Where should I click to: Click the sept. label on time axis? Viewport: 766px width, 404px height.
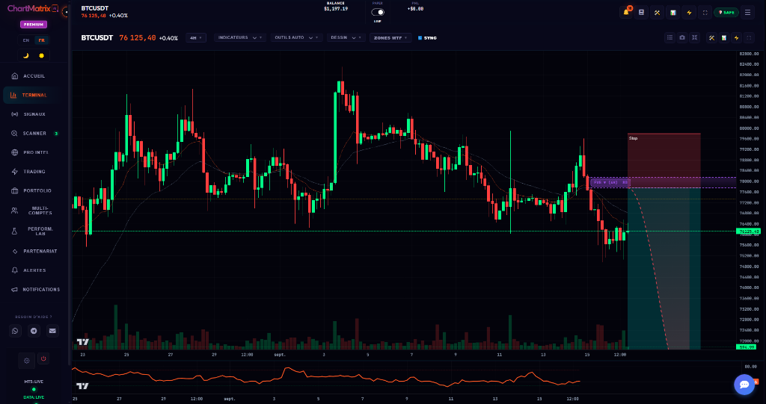point(280,355)
